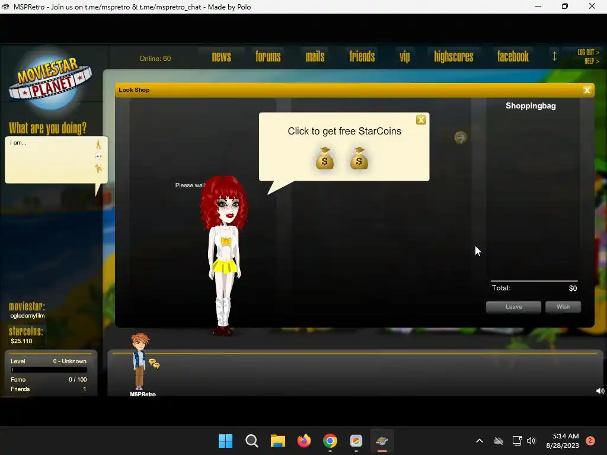Open the taskbar clock and date
This screenshot has height=455, width=607.
[x=563, y=441]
